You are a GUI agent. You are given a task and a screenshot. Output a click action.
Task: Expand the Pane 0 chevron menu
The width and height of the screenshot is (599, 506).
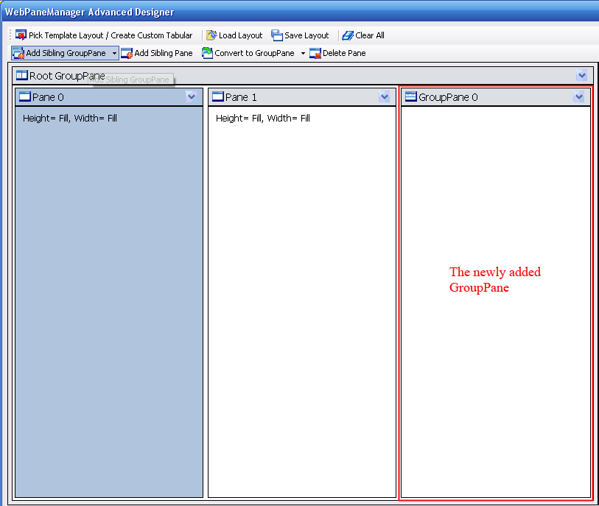(x=192, y=97)
